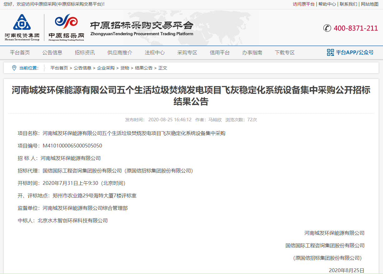Click the 企业采购 breadcrumb link
Screen dimensions: 383x274
pyautogui.click(x=106, y=68)
